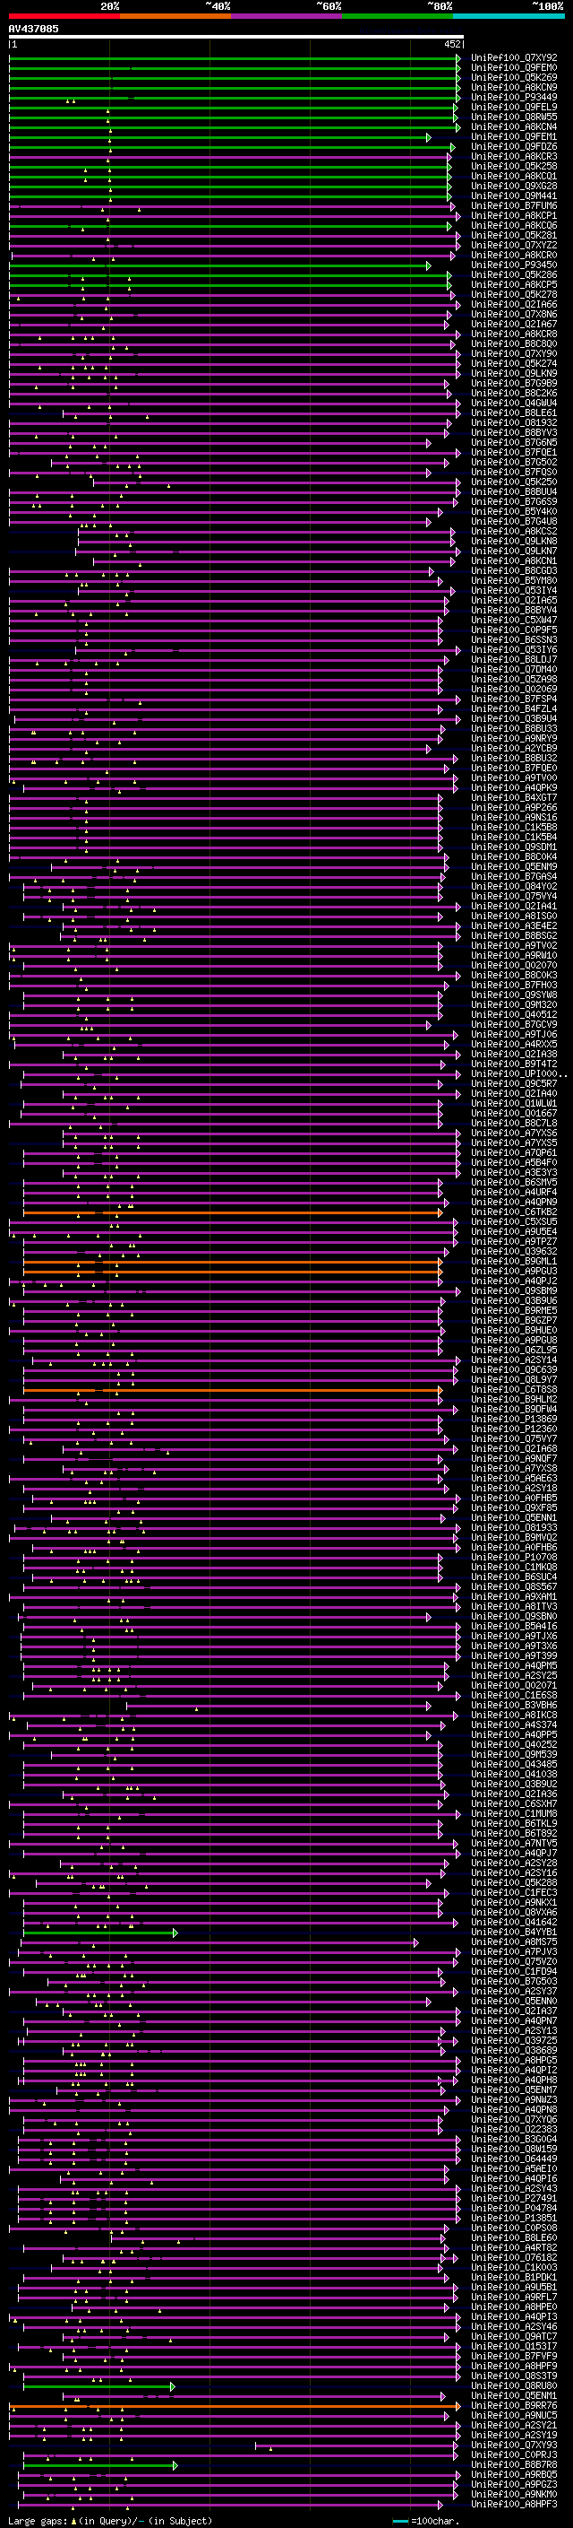
Task: Select label UniRef100_Q5K258
Action: tap(514, 167)
